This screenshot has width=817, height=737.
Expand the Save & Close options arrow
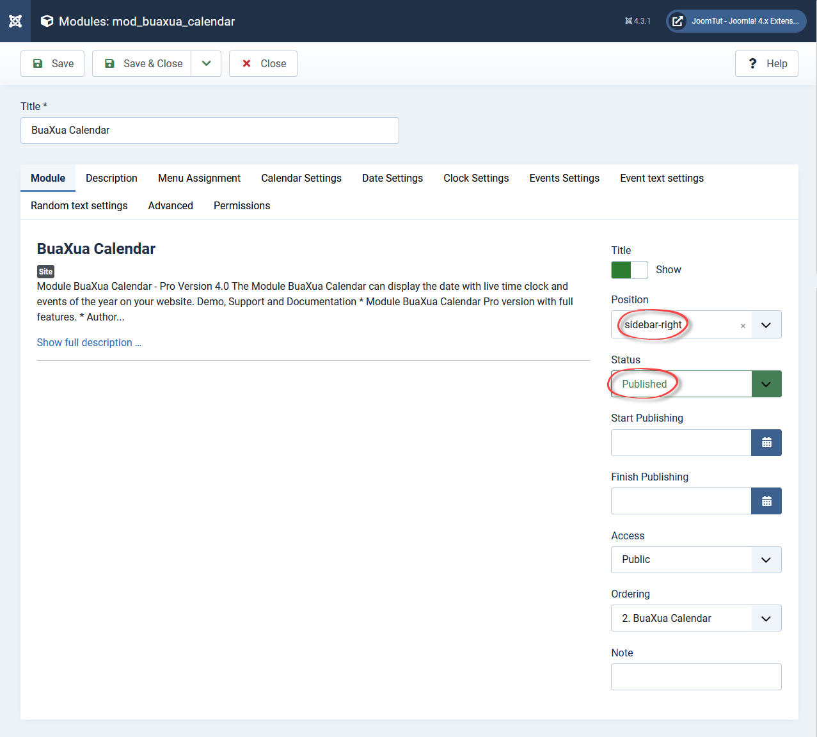click(x=206, y=63)
